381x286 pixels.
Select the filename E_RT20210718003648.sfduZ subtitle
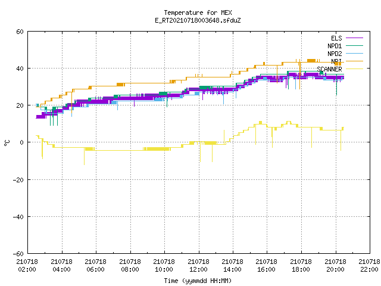click(198, 20)
